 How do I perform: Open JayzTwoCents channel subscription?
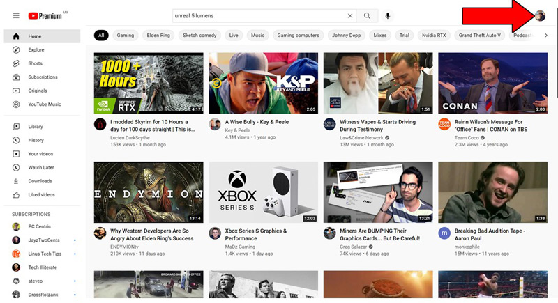[x=42, y=240]
